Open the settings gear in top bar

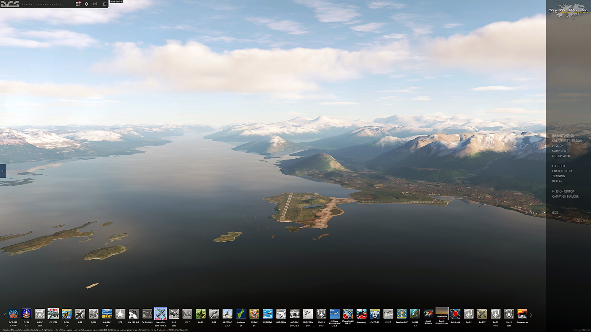coord(86,4)
